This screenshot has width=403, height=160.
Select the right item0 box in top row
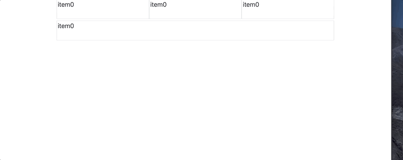point(288,9)
